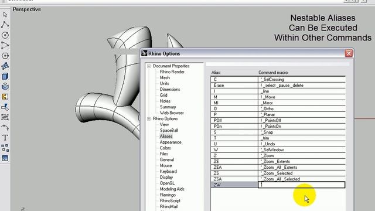Select the Explode tool
375x211 pixels.
click(x=5, y=107)
